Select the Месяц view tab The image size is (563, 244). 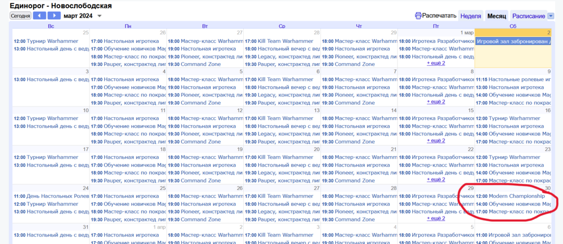tap(497, 16)
